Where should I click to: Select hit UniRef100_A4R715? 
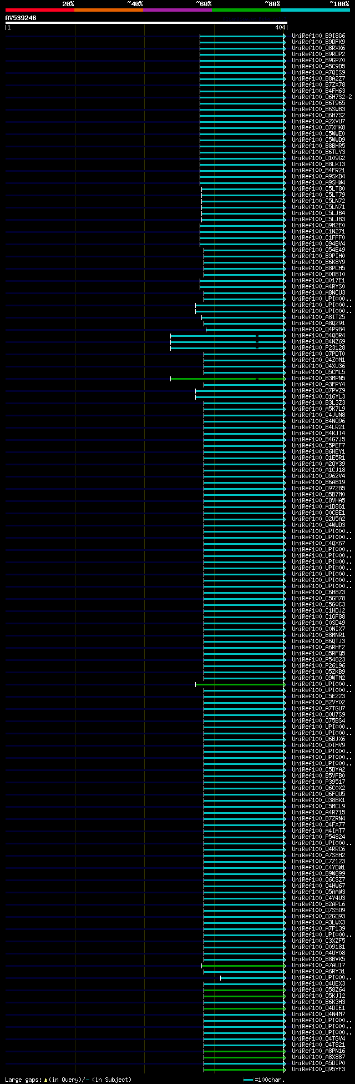click(318, 812)
